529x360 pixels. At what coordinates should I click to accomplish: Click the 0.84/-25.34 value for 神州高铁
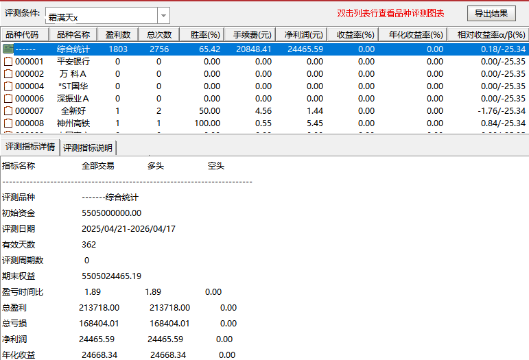[503, 123]
